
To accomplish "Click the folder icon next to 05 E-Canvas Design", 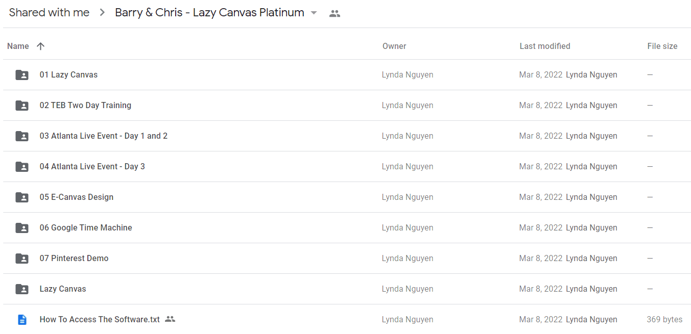I will coord(22,197).
